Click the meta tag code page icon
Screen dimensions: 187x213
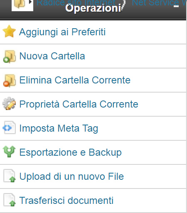[9, 127]
